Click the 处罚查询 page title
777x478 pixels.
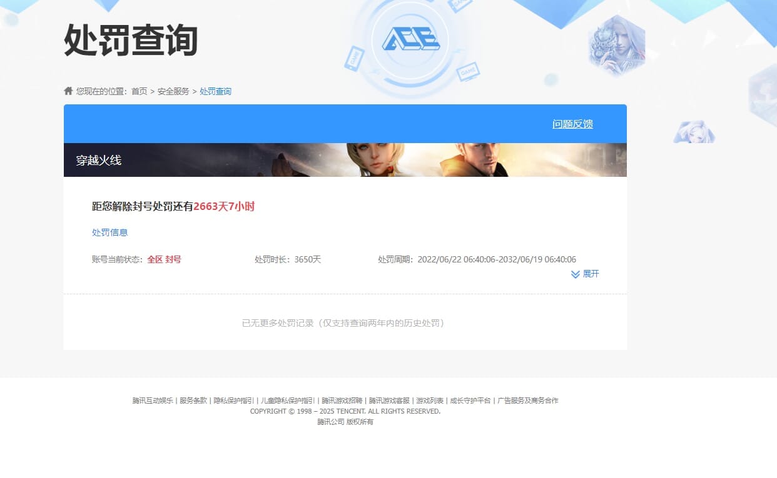pos(131,41)
